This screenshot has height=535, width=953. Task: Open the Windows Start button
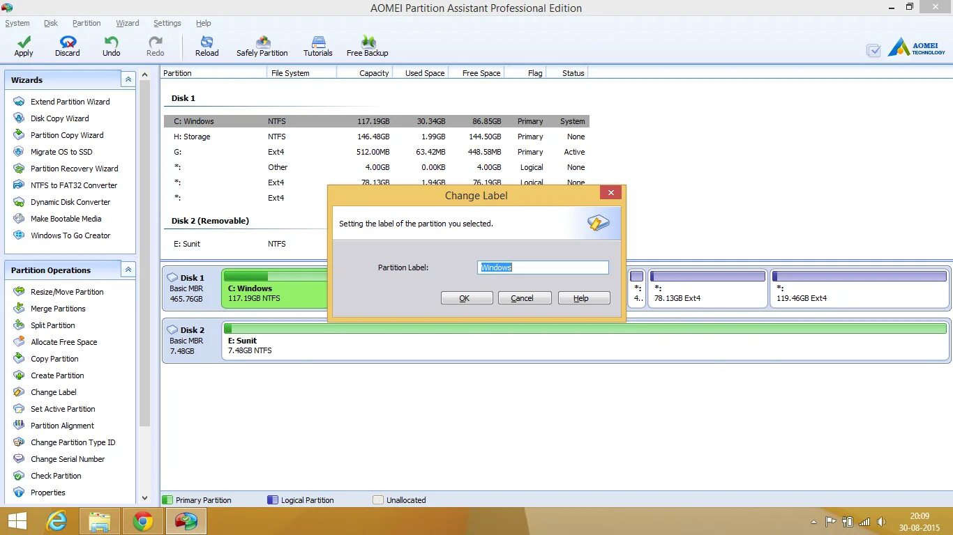click(17, 521)
